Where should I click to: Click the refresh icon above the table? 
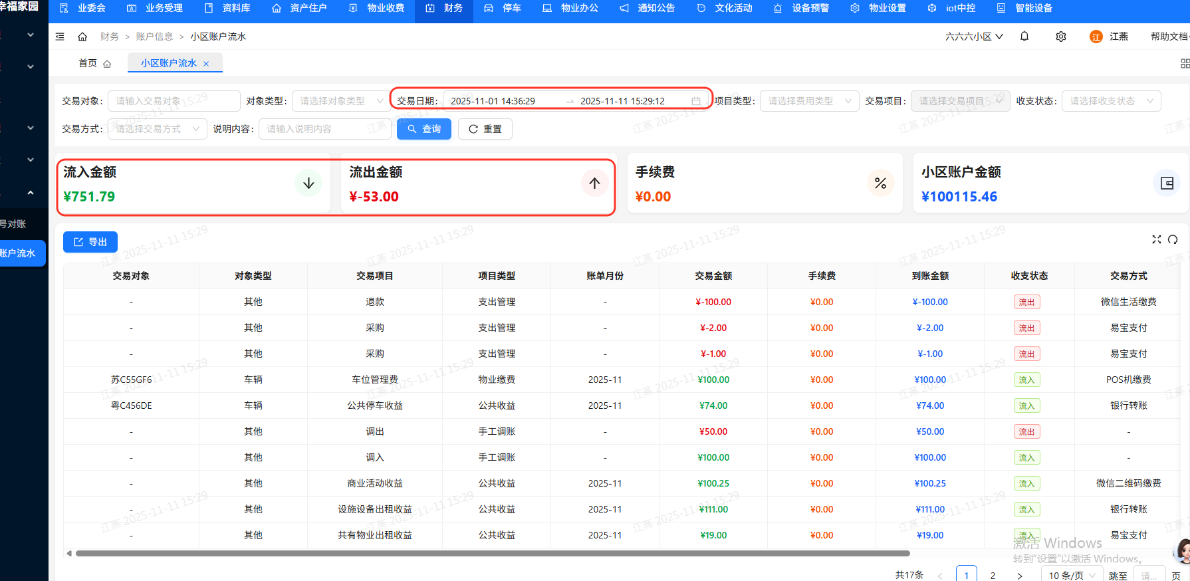[x=1173, y=239]
